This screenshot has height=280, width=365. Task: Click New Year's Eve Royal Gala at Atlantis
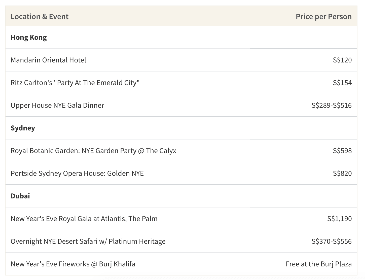pos(84,219)
